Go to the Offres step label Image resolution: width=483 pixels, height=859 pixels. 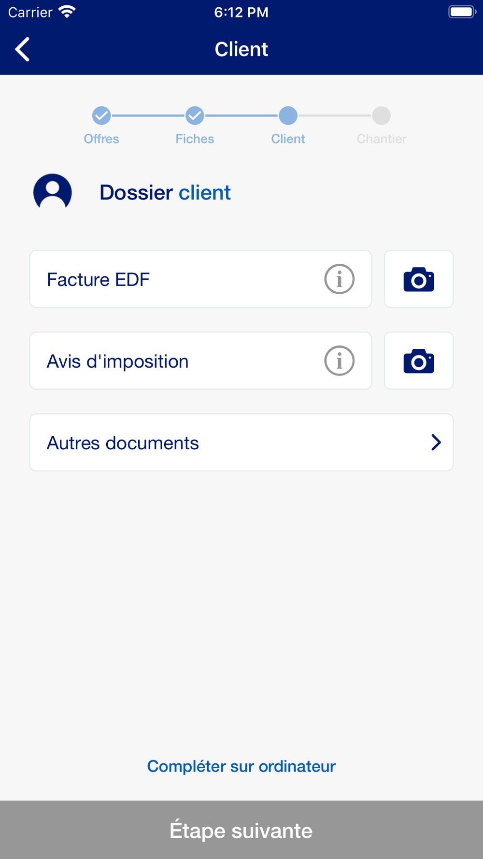101,139
